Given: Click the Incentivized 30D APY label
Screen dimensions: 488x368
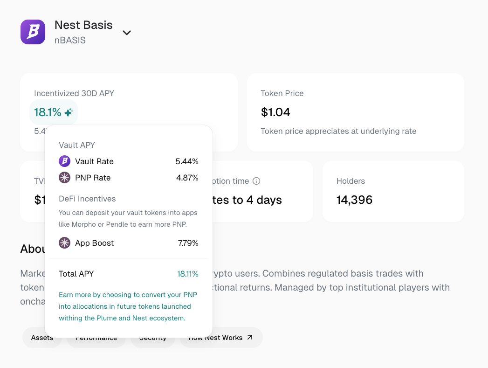Looking at the screenshot, I should [x=74, y=93].
